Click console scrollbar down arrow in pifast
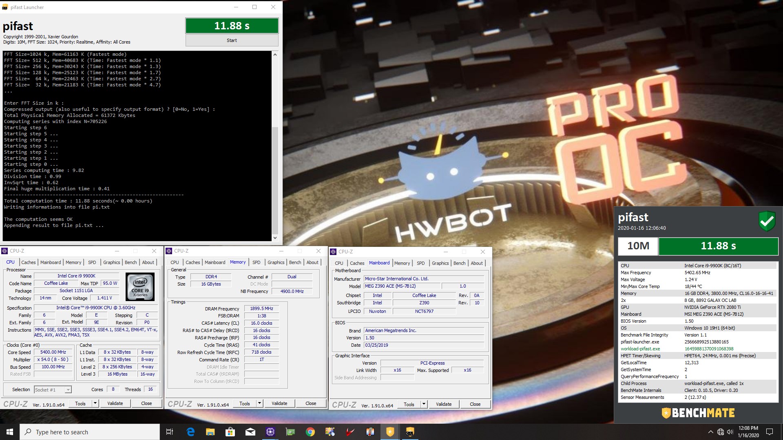 coord(275,238)
